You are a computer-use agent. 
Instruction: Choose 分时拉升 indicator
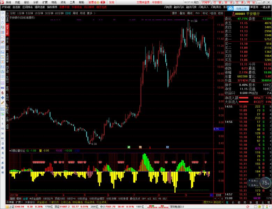pyautogui.click(x=48, y=199)
